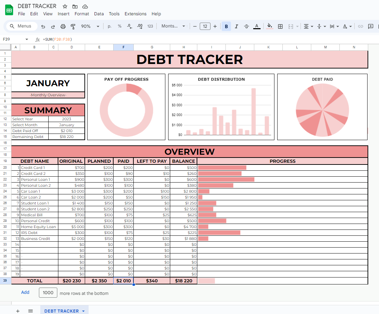379x314 pixels.
Task: Click the Debt Paid pie chart
Action: point(322,107)
